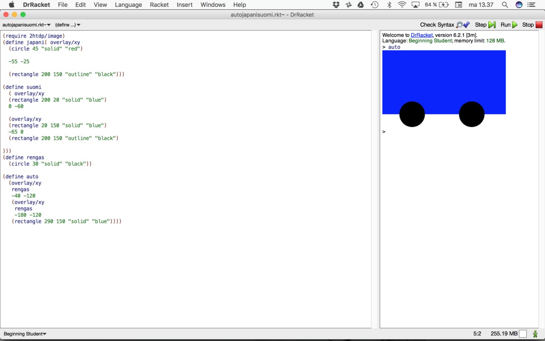
Task: Click the Time Machine menu bar icon
Action: click(x=374, y=5)
